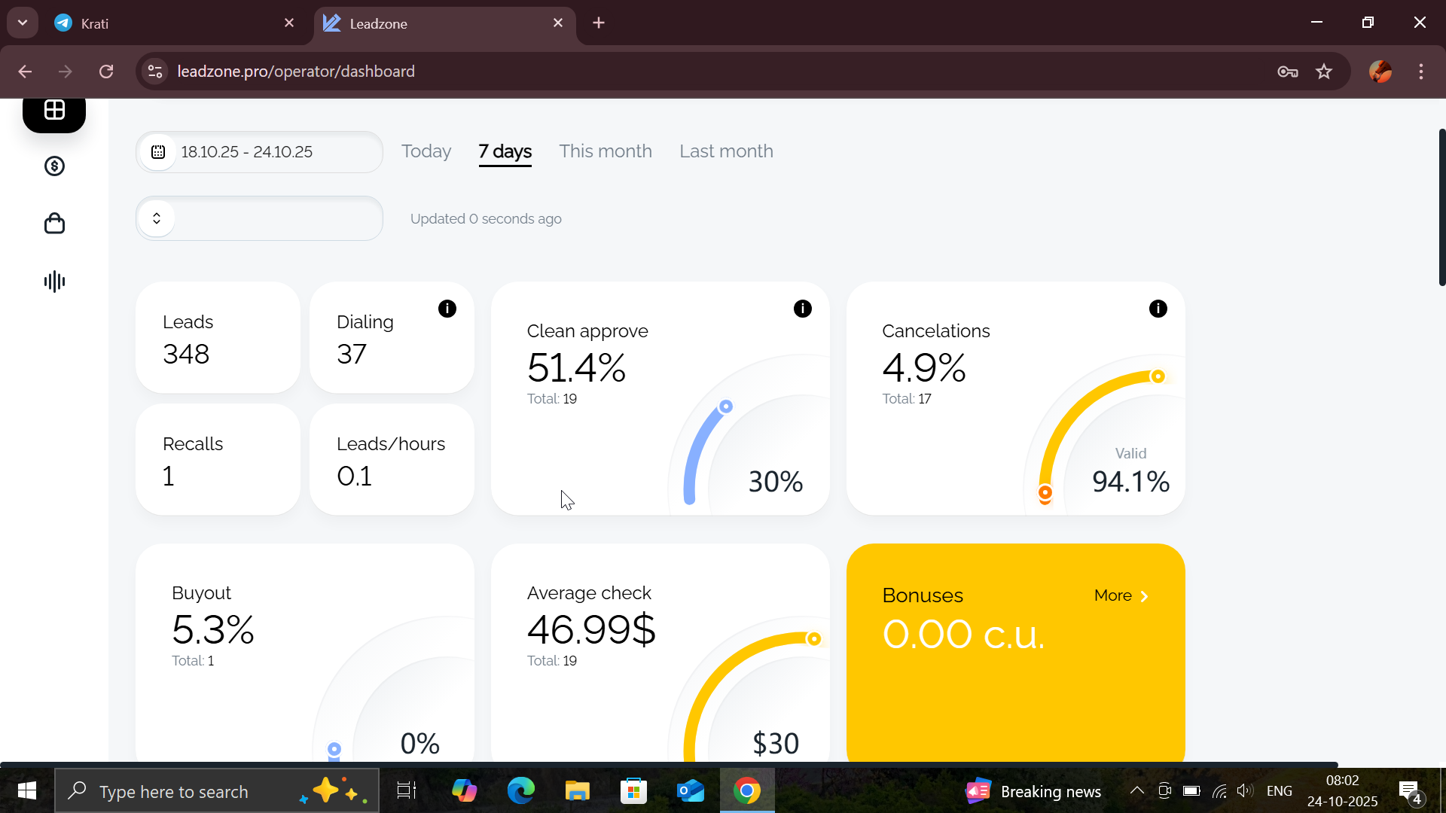The image size is (1446, 813).
Task: Switch to Last month period
Action: click(726, 151)
